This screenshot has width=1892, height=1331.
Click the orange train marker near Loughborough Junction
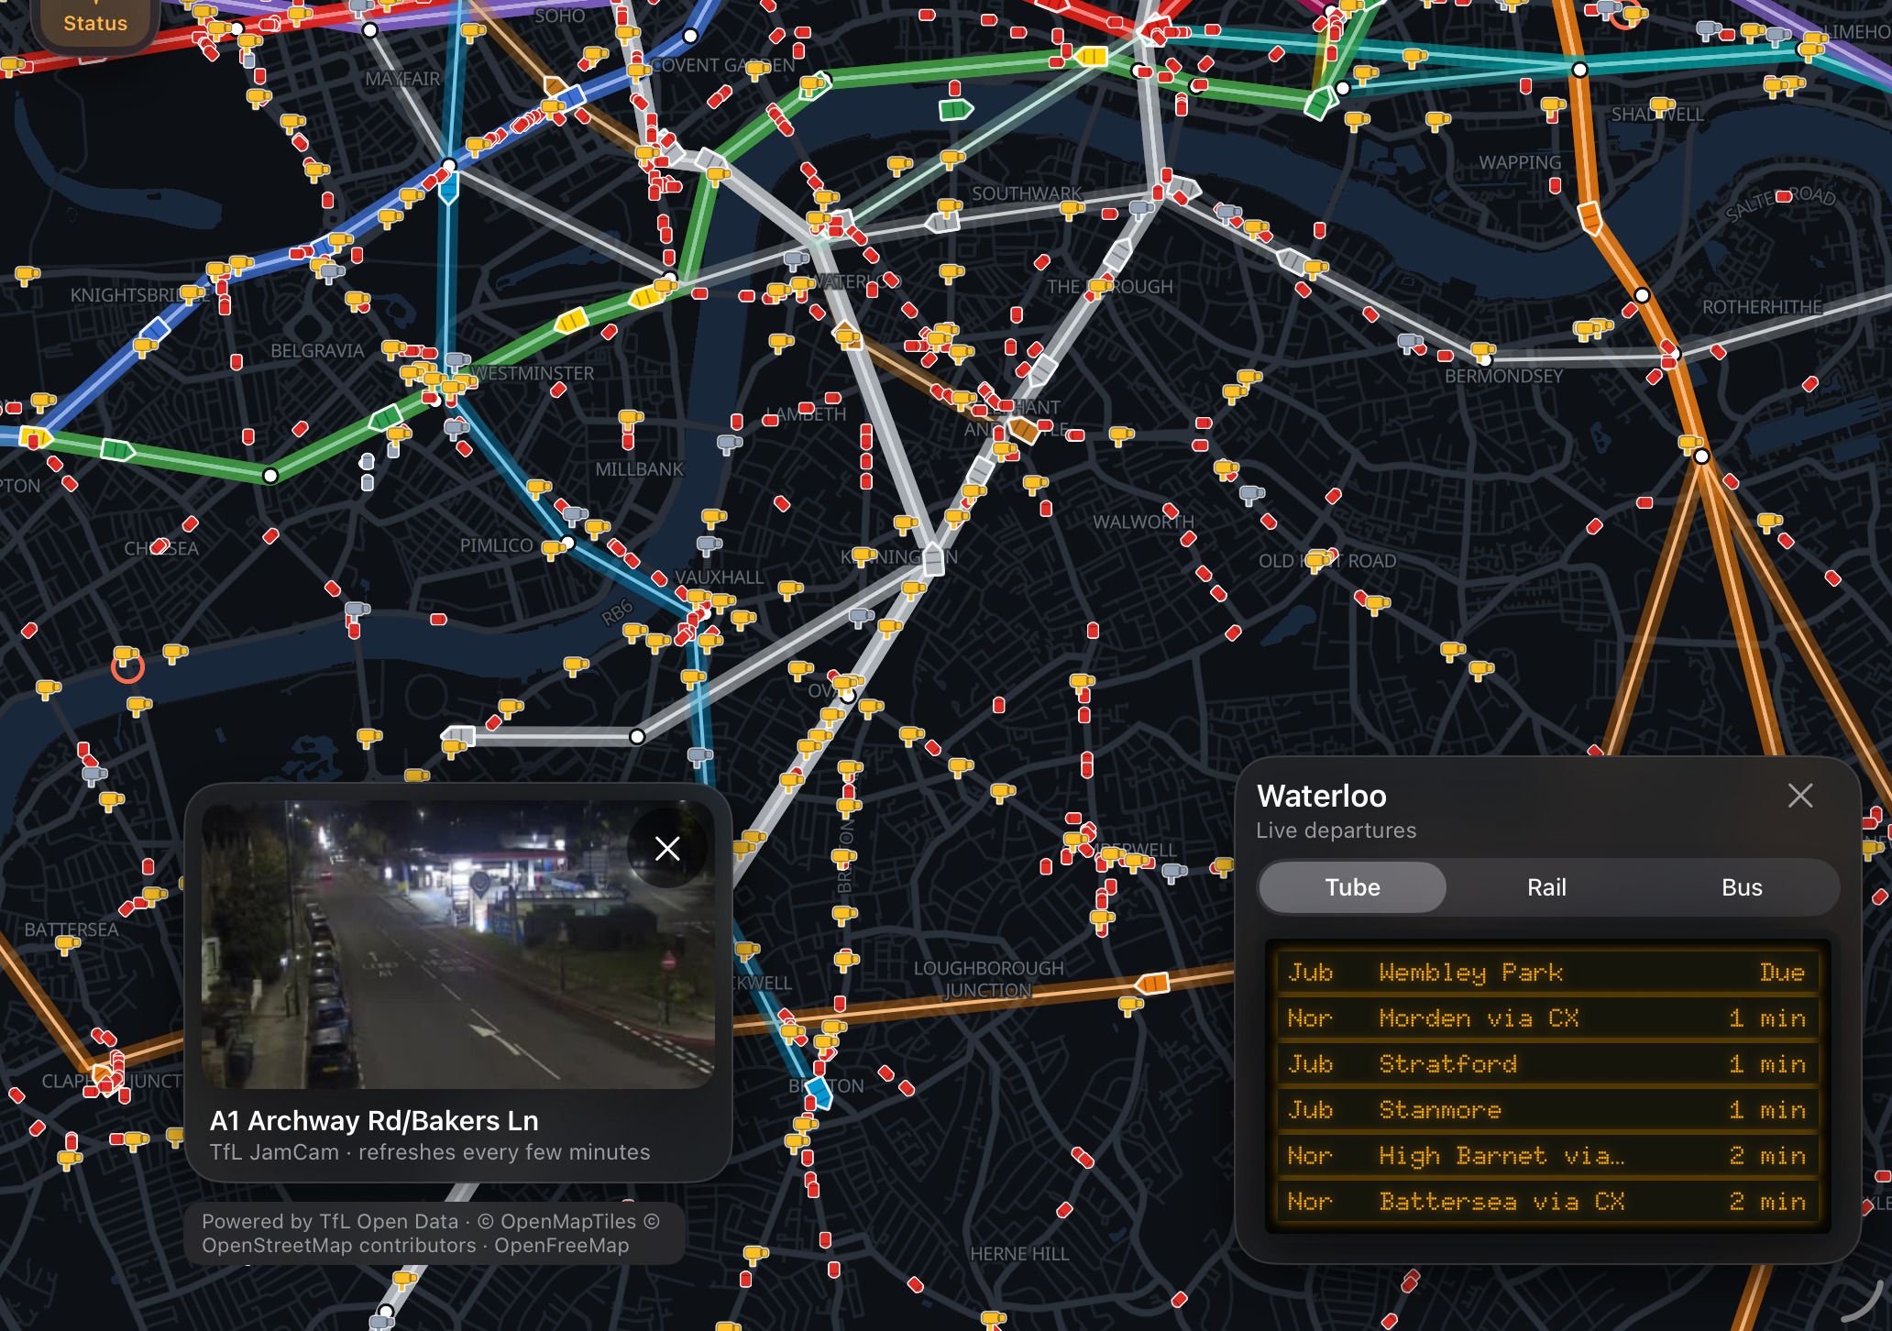pos(1151,984)
